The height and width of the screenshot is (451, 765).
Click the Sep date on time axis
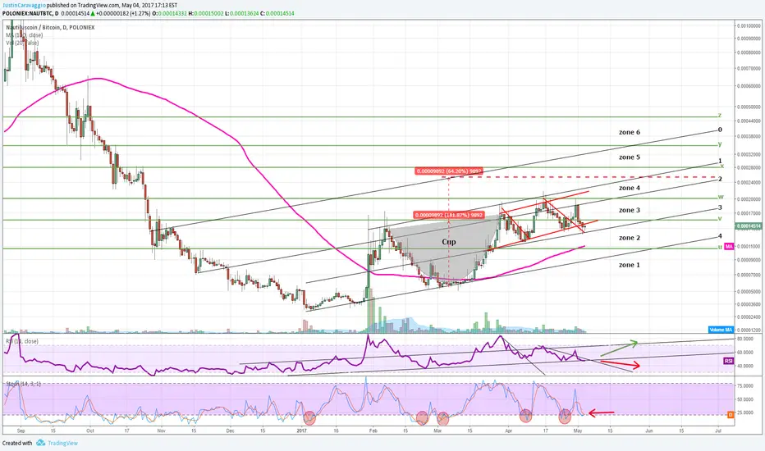pyautogui.click(x=21, y=431)
